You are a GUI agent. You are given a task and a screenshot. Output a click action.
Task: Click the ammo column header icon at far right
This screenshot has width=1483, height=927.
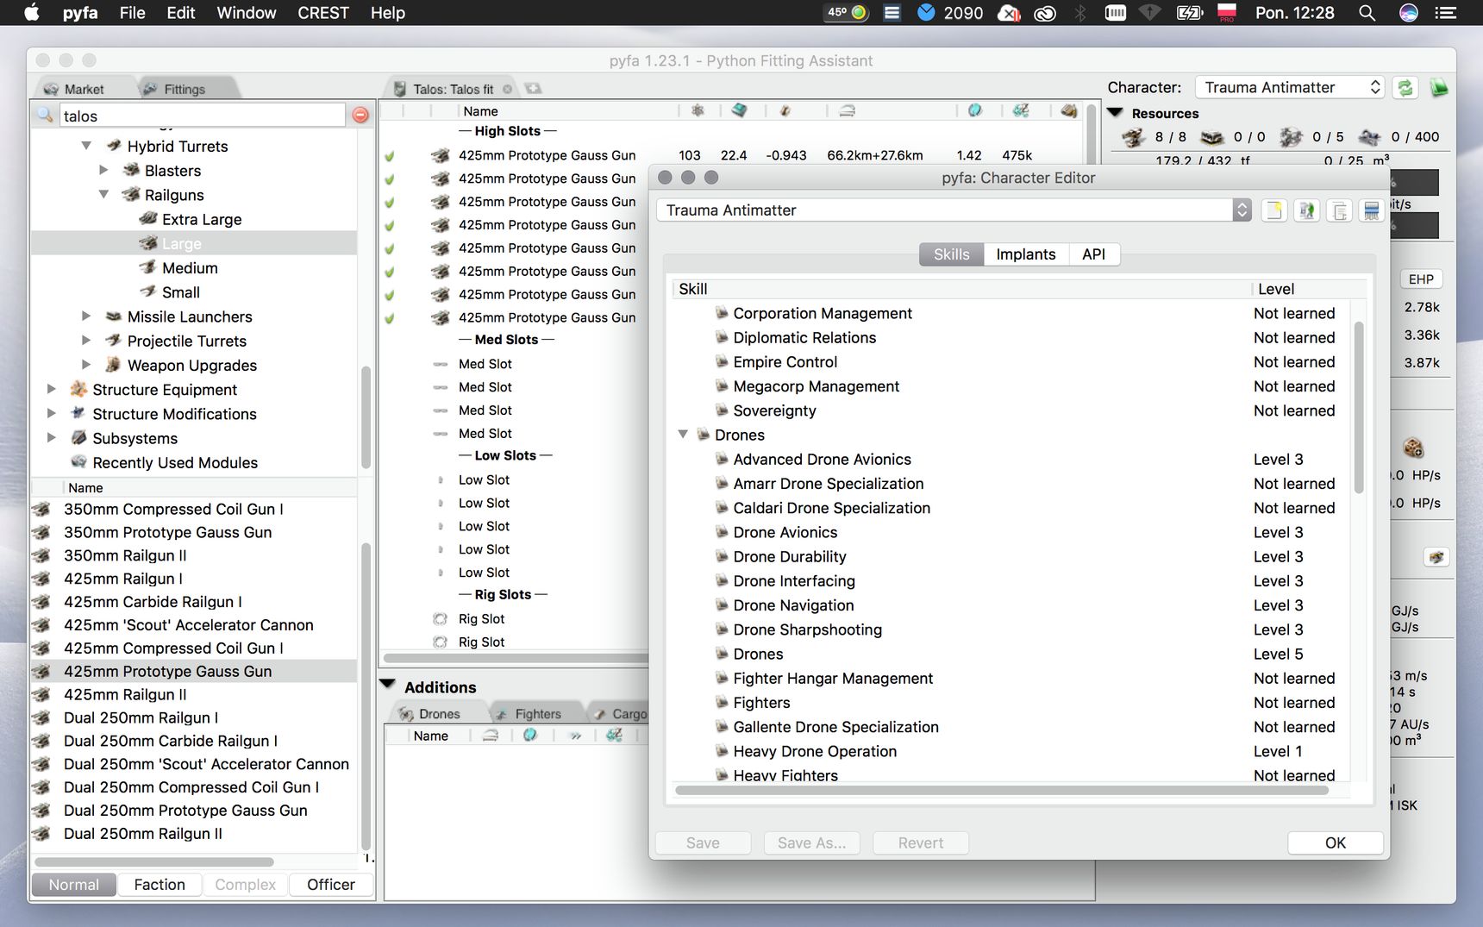[x=1069, y=110]
